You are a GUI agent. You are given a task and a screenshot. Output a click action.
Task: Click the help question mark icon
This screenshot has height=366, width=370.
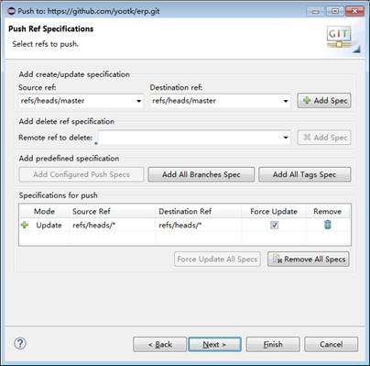[x=20, y=344]
